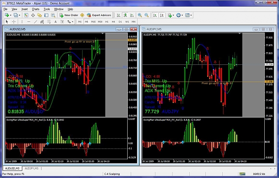
Task: Switch chart to candlesticks mode
Action: (125, 15)
